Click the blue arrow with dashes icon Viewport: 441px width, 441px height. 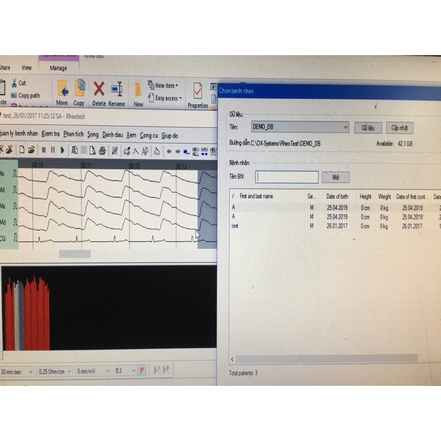[186, 152]
